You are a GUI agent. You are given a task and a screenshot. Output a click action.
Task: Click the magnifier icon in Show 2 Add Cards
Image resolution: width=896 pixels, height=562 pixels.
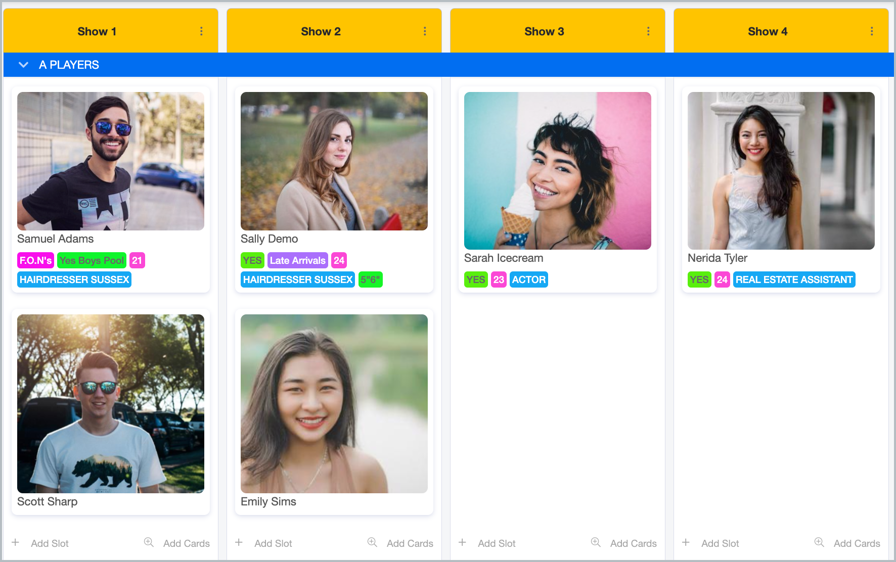372,542
